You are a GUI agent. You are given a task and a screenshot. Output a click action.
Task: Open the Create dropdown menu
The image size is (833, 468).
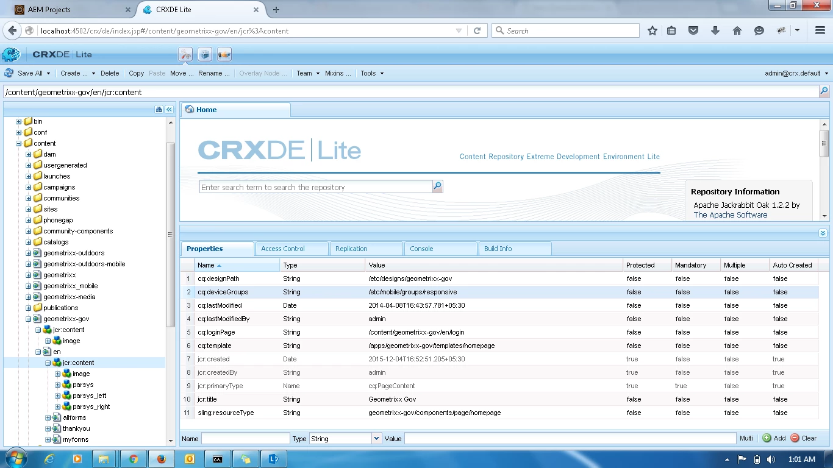(77, 73)
